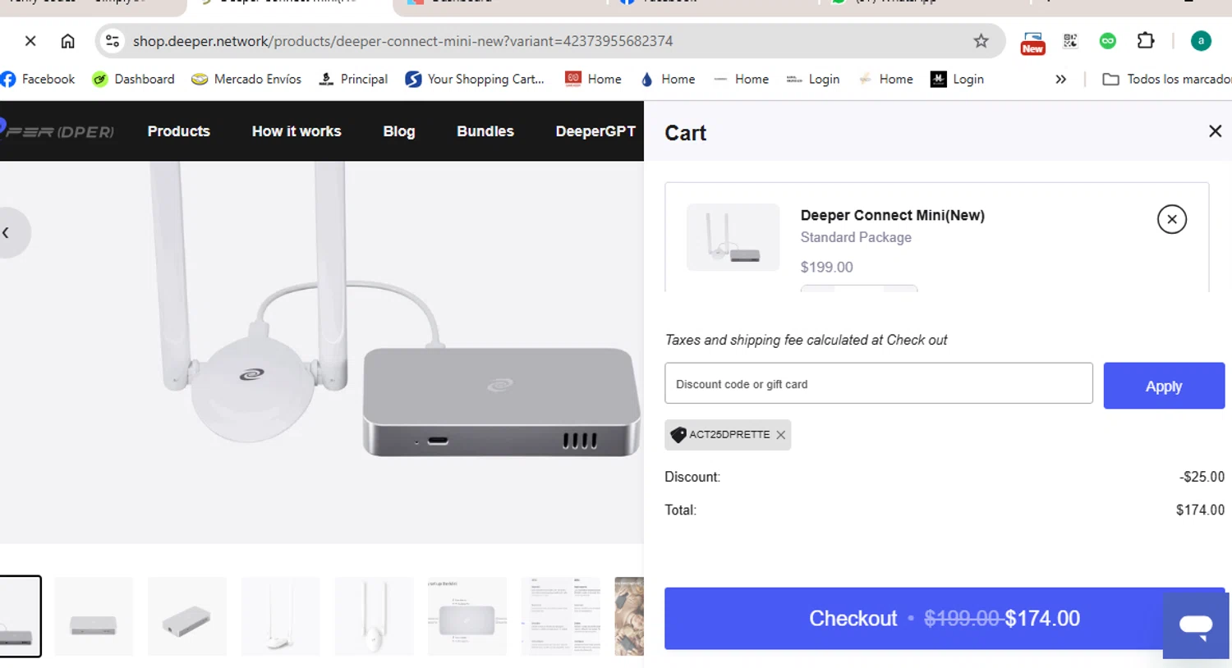Click the cart item product thumbnail
1232x668 pixels.
point(733,237)
